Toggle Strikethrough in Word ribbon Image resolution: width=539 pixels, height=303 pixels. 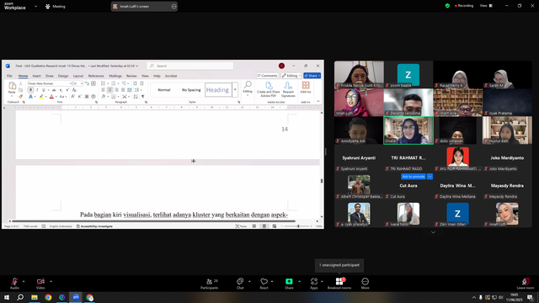point(54,90)
